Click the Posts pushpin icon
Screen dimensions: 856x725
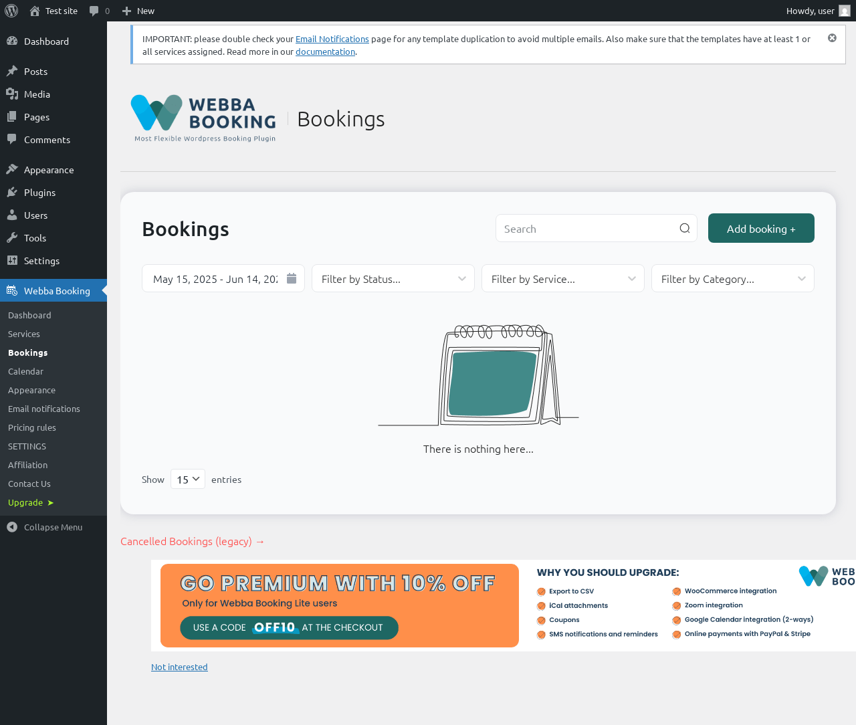12,71
